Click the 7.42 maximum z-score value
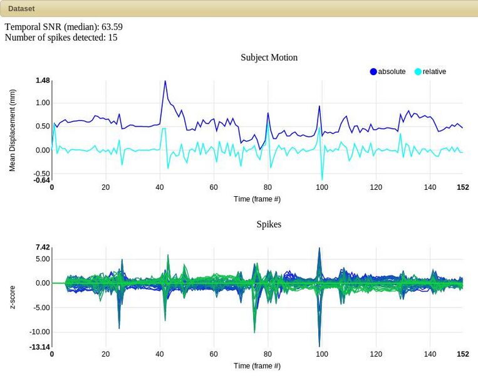The height and width of the screenshot is (376, 478). [x=43, y=248]
